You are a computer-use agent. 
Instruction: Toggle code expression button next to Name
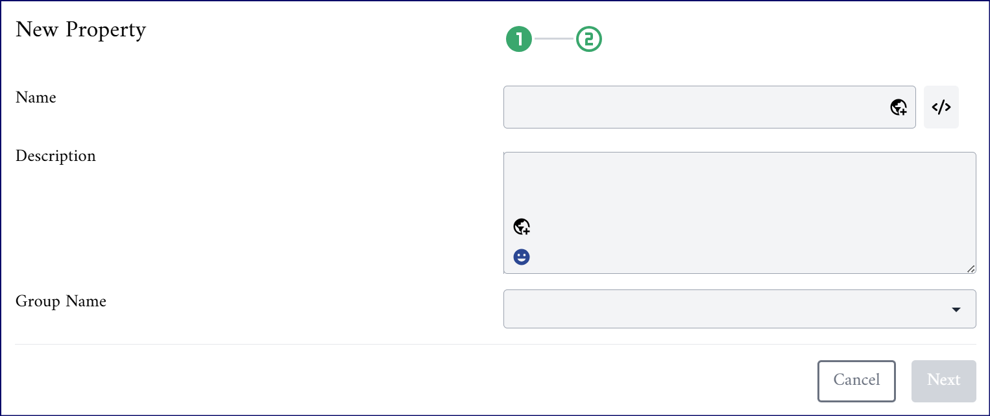pos(941,107)
